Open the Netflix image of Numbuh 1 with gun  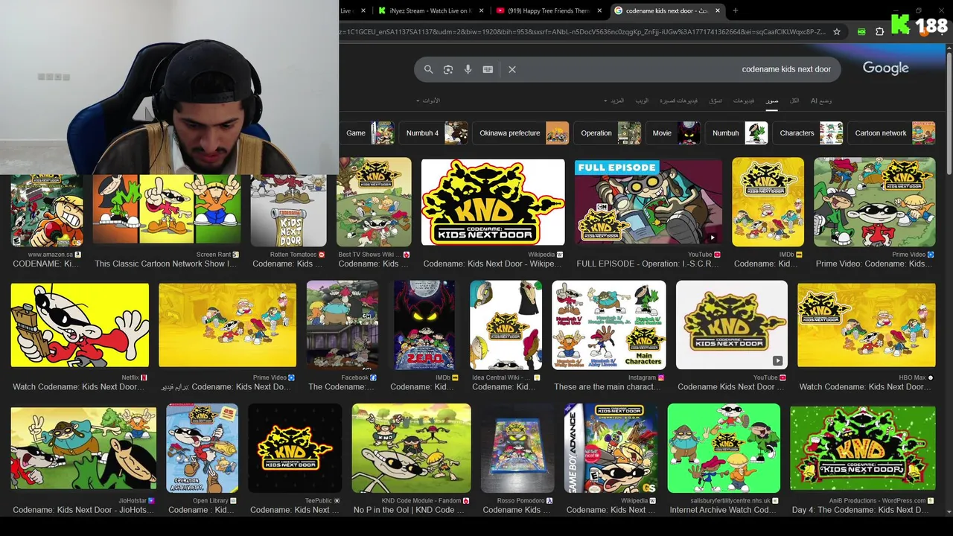(x=80, y=325)
